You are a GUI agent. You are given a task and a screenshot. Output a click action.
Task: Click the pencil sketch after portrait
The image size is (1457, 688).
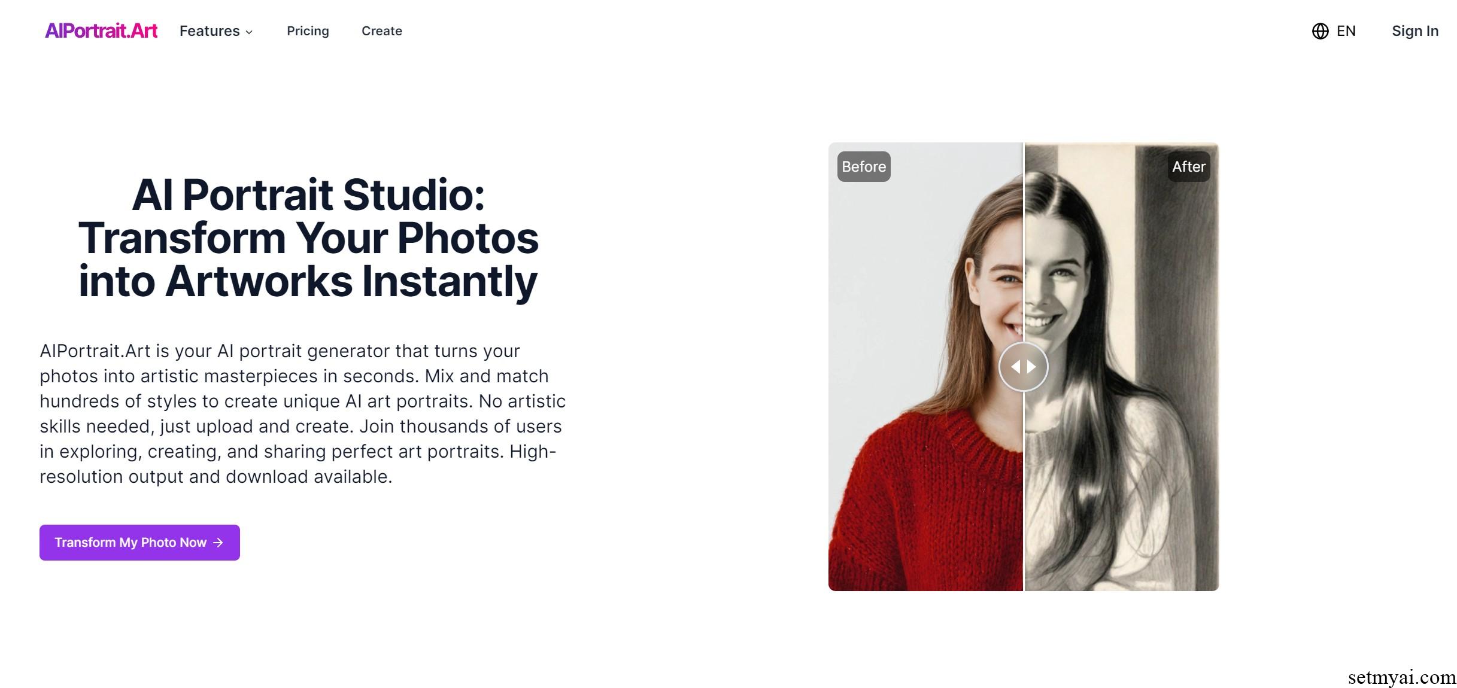click(x=1122, y=367)
